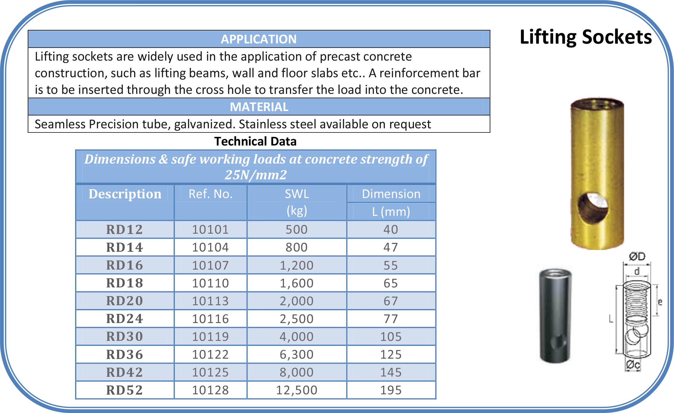Click the length value '195'
674x413 pixels.
[391, 390]
